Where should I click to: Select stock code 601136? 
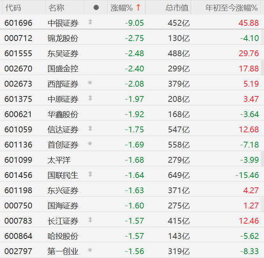[x=18, y=145]
